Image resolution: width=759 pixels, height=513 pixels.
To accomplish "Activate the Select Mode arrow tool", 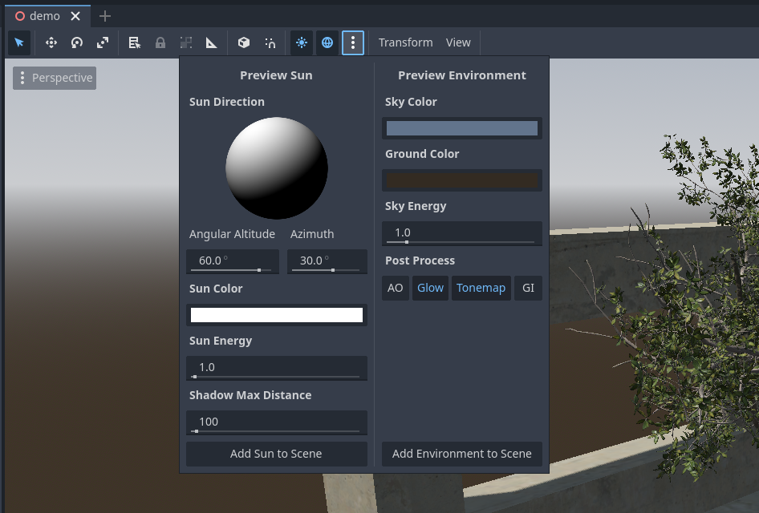I will (19, 42).
